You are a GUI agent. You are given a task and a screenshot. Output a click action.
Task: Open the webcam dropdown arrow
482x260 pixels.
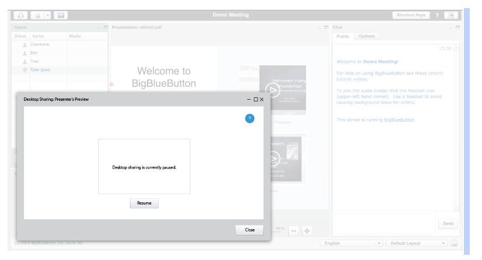click(48, 15)
